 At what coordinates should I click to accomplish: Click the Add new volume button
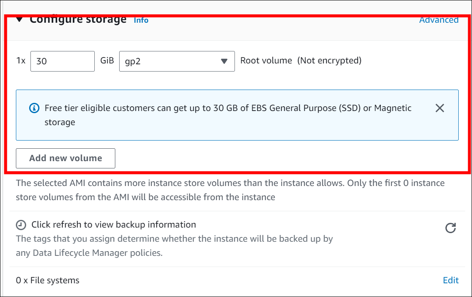tap(66, 158)
